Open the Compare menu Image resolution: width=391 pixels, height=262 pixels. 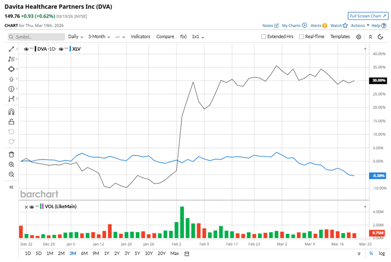[x=165, y=37]
